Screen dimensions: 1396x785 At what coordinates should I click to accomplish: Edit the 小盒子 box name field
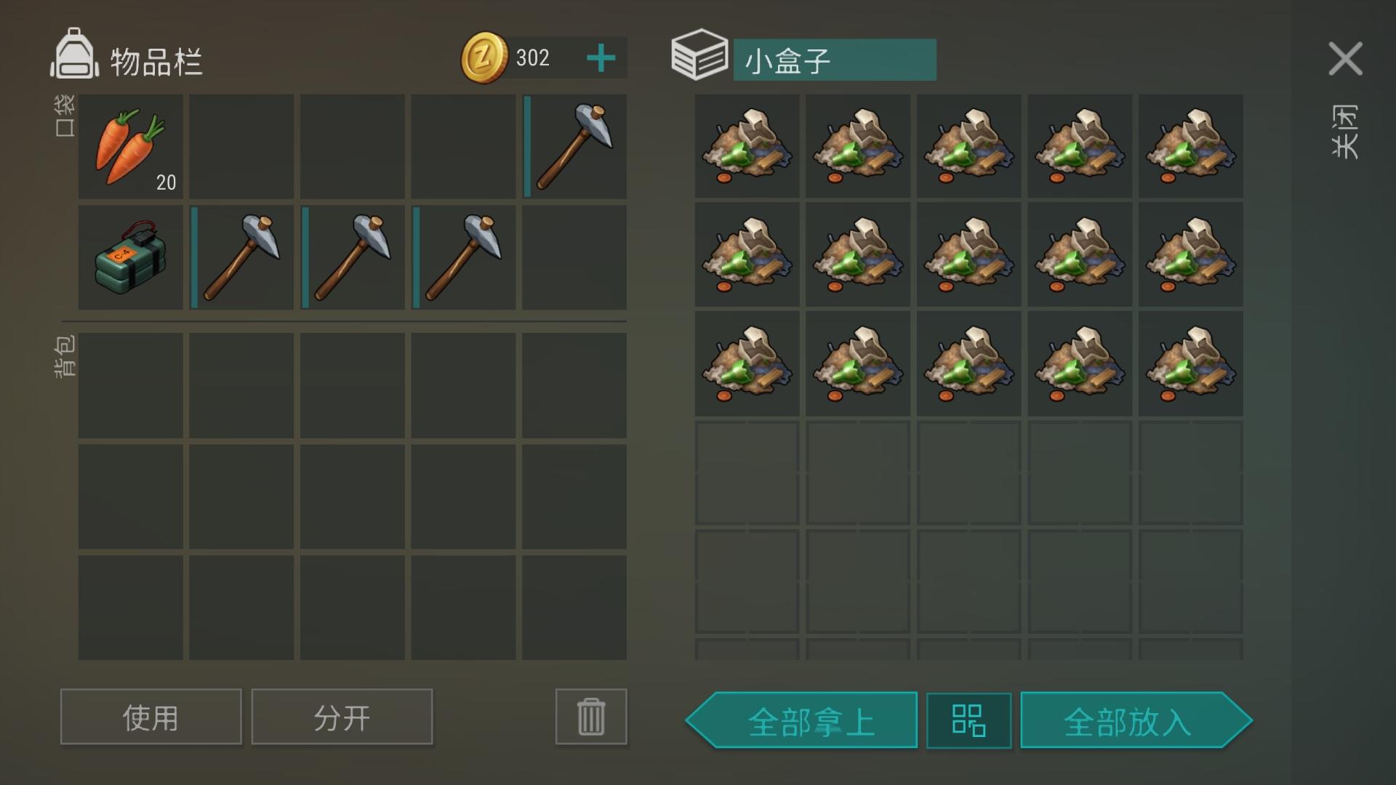point(835,60)
